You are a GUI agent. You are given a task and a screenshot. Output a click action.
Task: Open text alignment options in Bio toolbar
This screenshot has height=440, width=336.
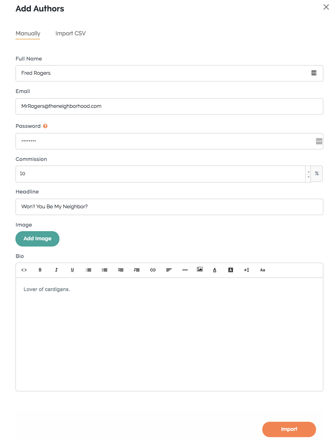pyautogui.click(x=169, y=270)
